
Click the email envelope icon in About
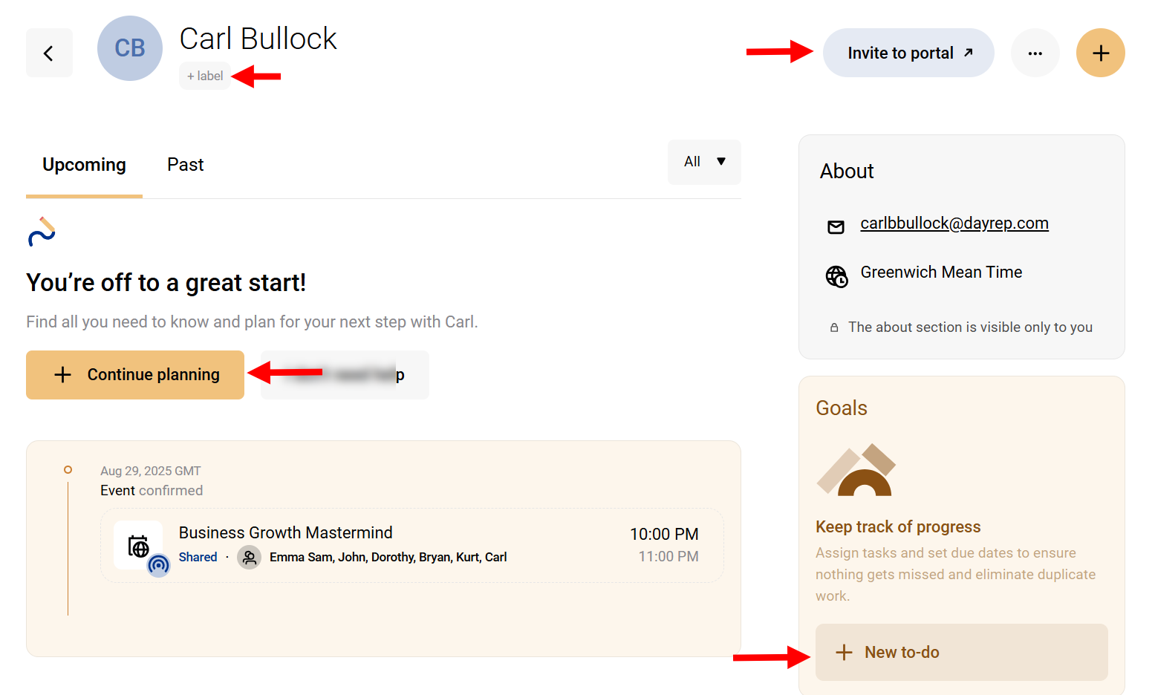point(836,227)
